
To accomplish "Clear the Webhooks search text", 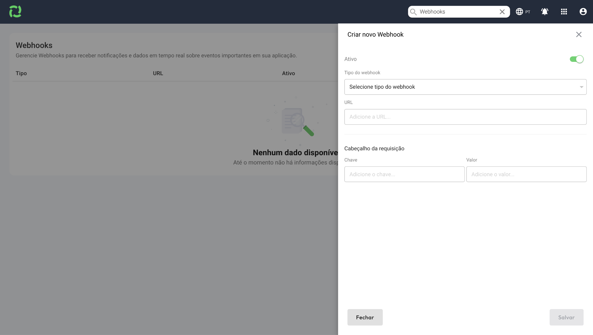I will [502, 12].
